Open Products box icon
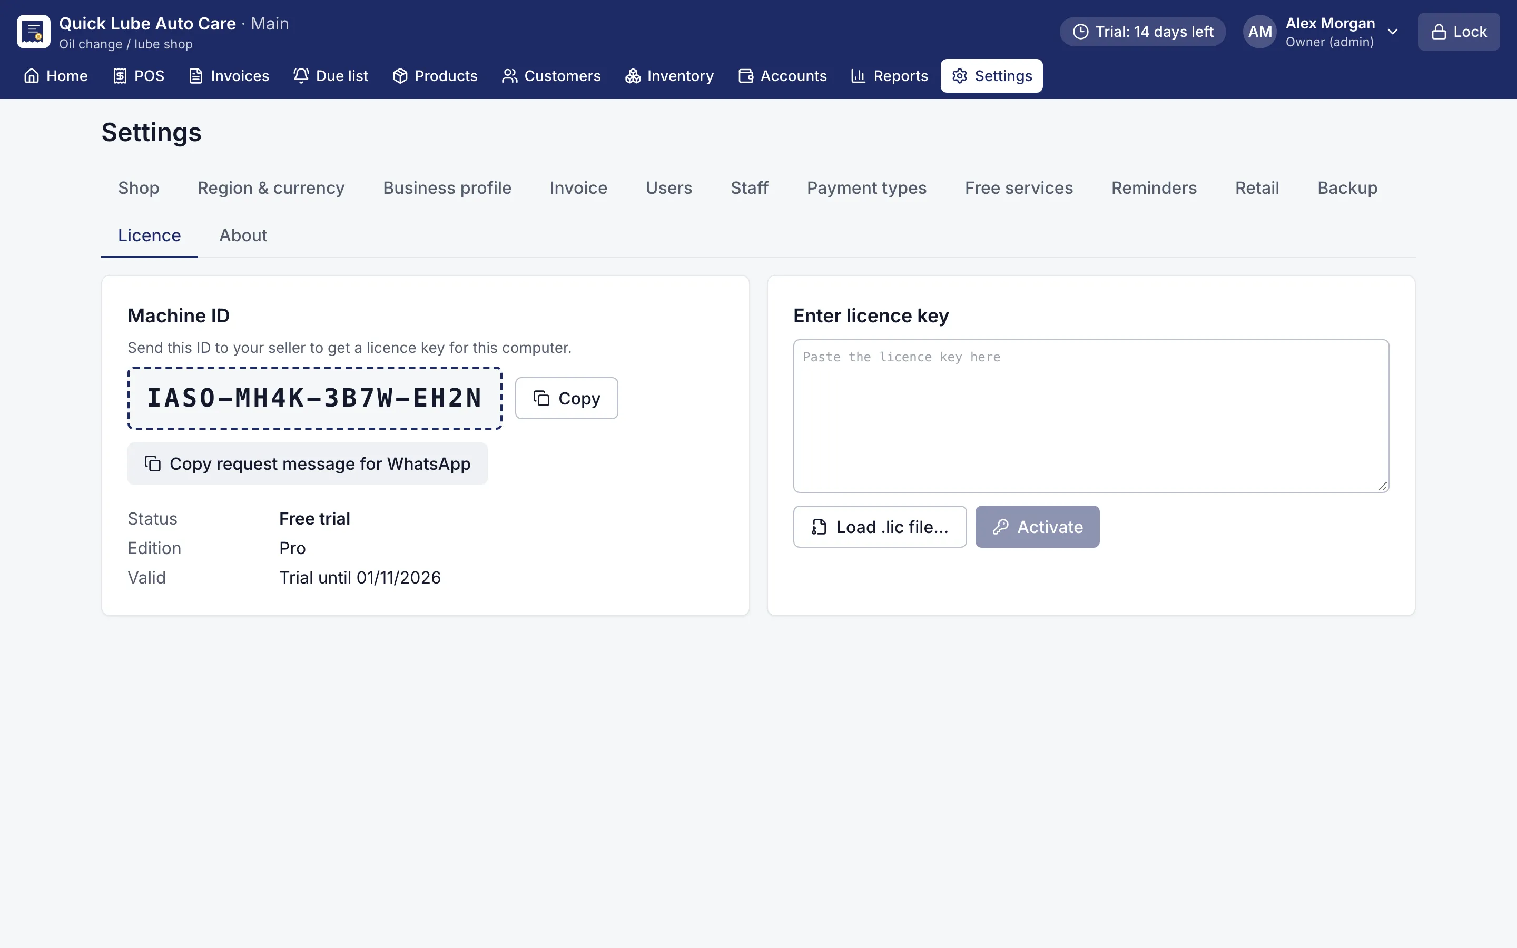This screenshot has height=948, width=1517. (x=400, y=76)
